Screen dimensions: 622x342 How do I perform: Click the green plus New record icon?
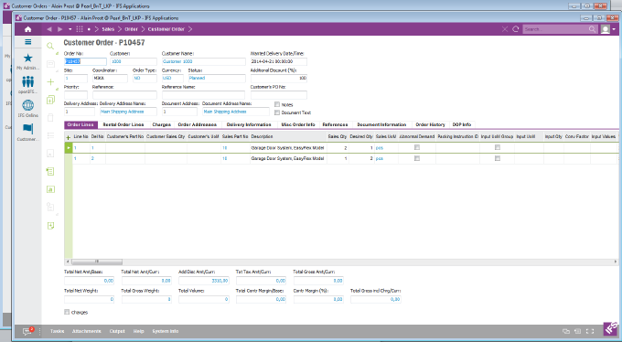point(50,81)
